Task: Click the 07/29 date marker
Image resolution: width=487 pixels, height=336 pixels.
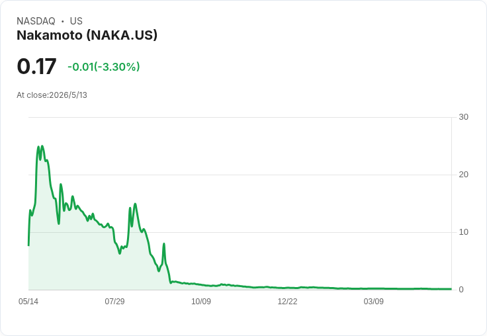Action: (114, 301)
